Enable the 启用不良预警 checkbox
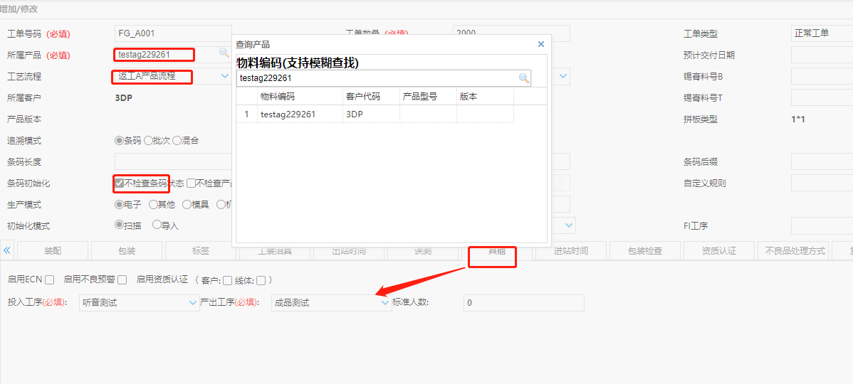The height and width of the screenshot is (384, 853). coord(122,280)
